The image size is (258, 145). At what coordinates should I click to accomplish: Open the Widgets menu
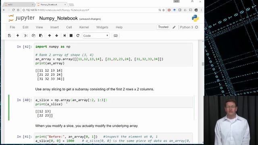click(102, 27)
